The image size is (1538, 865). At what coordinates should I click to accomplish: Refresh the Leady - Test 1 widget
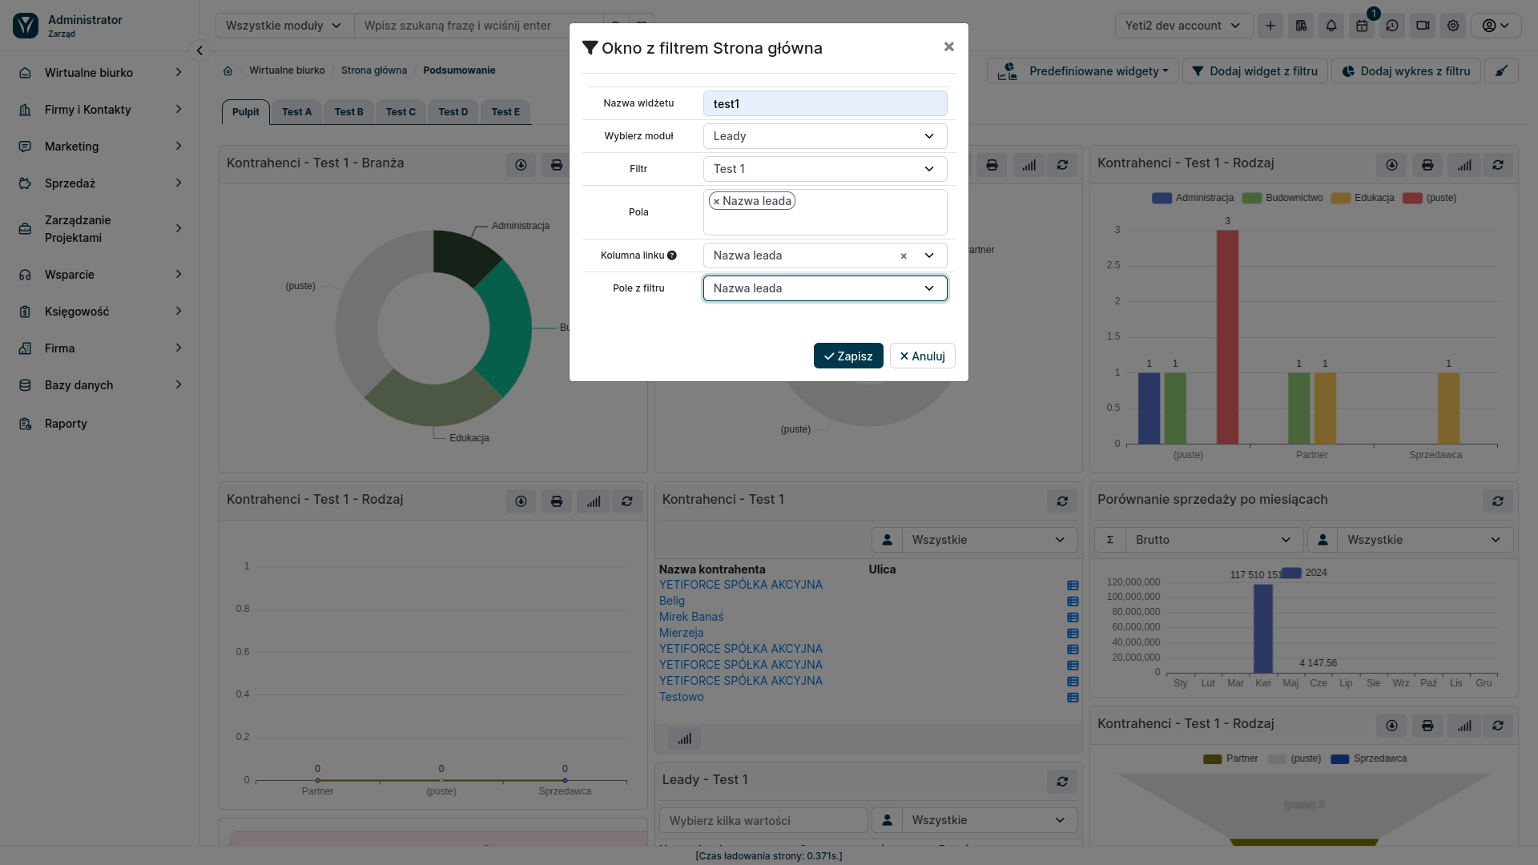(x=1062, y=782)
